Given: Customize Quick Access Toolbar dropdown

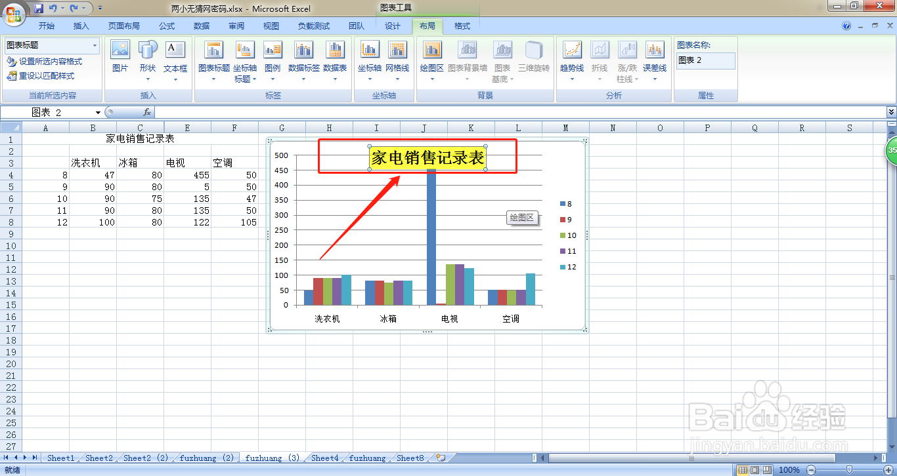Looking at the screenshot, I should click(x=100, y=9).
